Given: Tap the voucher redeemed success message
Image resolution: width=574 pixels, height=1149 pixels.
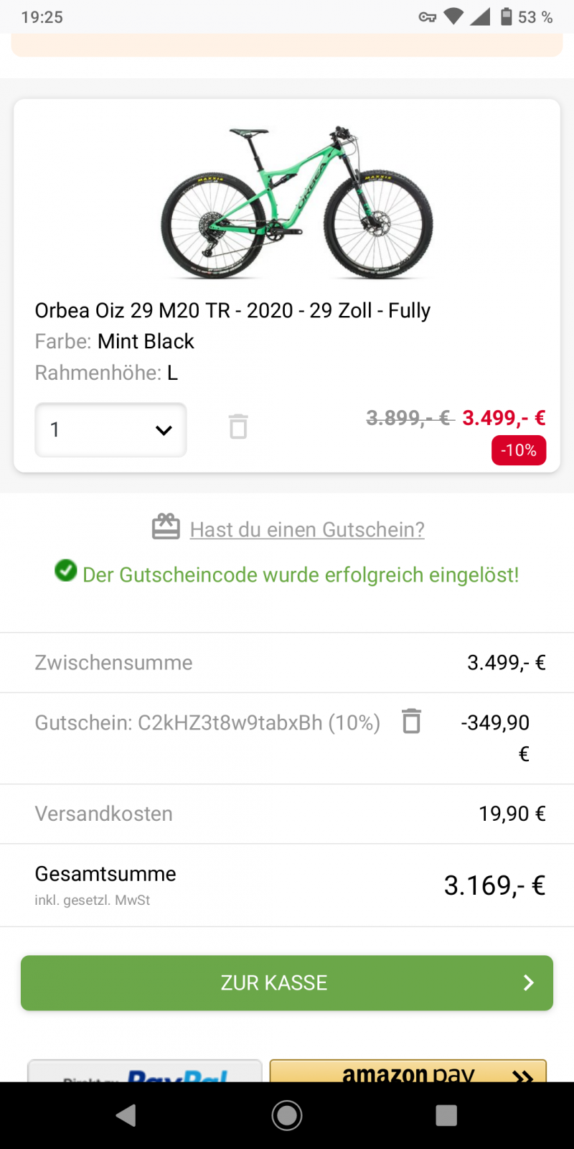Looking at the screenshot, I should (301, 574).
